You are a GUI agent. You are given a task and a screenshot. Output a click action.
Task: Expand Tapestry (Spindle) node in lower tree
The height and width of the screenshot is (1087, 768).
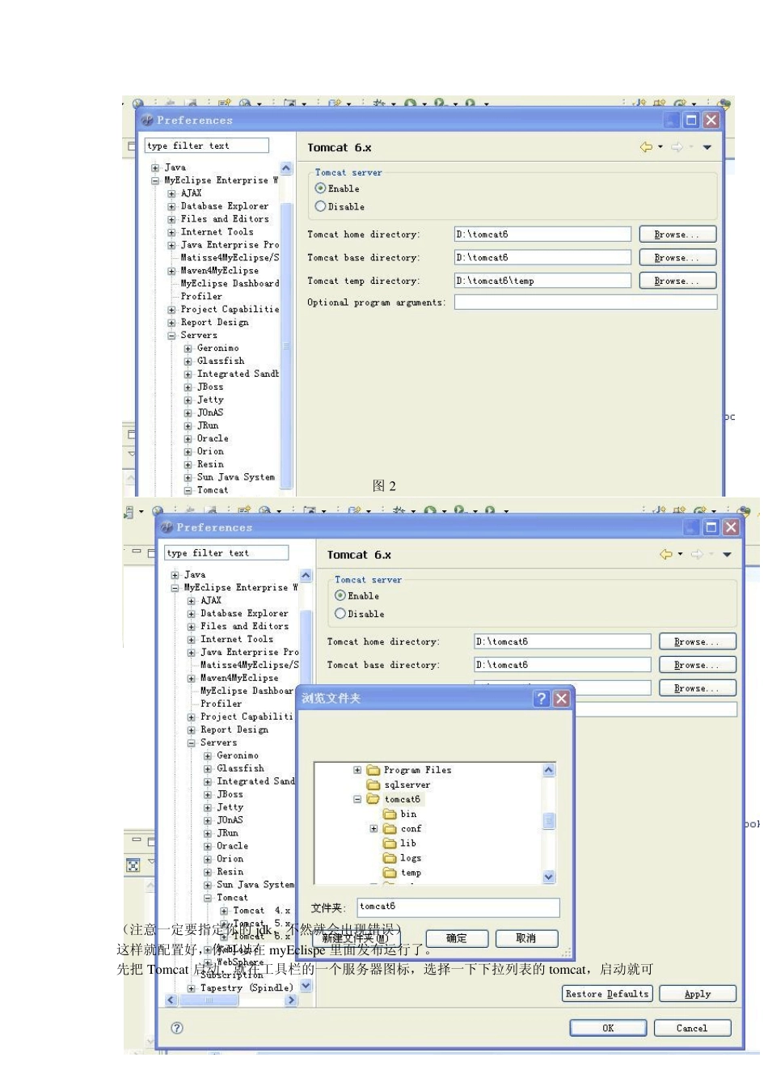[x=192, y=988]
